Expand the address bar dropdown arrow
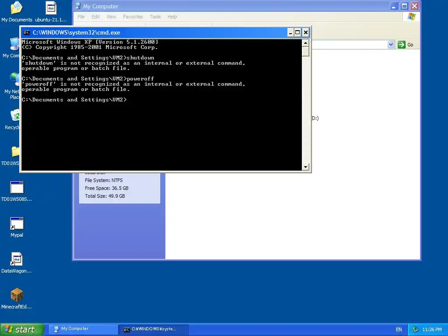Image resolution: width=448 pixels, height=336 pixels. click(391, 45)
